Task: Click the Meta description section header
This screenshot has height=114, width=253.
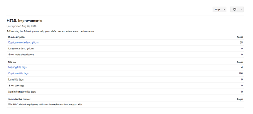Action: tap(16, 37)
